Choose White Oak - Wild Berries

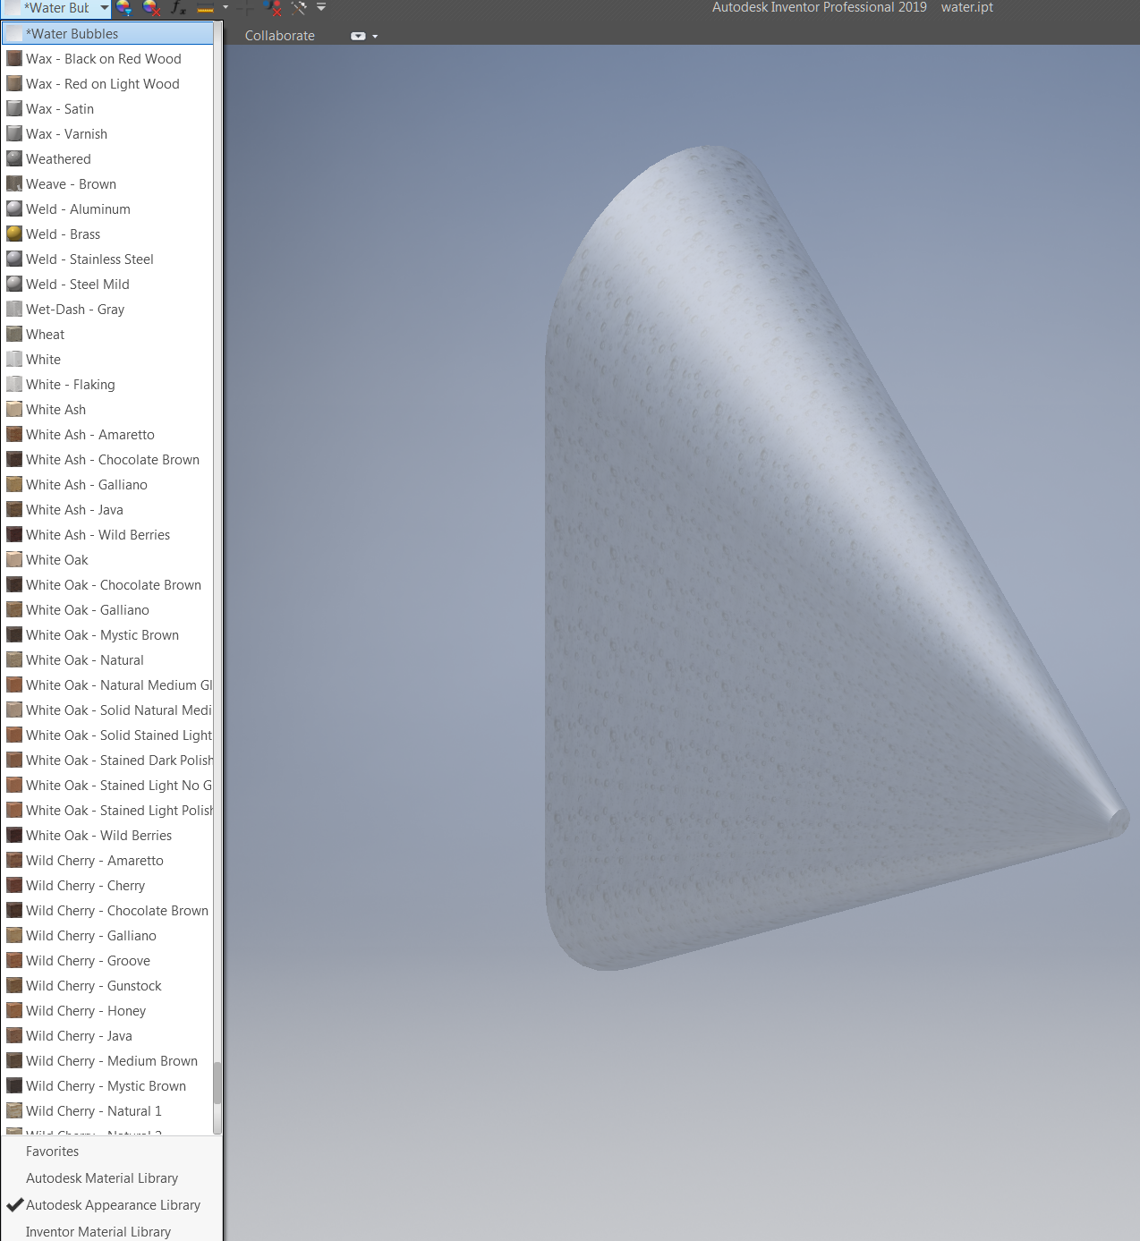tap(107, 836)
